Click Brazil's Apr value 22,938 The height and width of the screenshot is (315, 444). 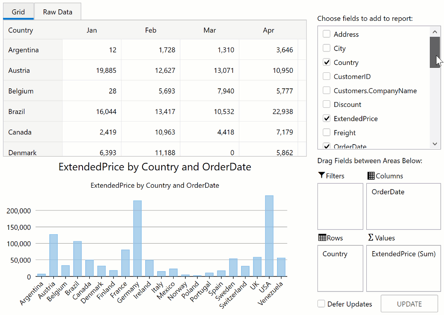tap(269, 111)
